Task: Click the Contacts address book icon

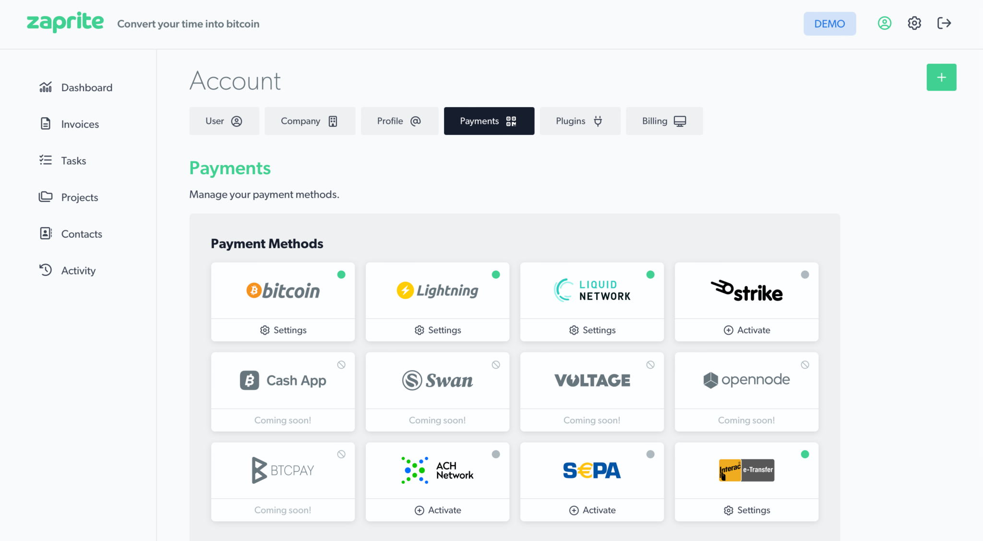Action: 46,234
